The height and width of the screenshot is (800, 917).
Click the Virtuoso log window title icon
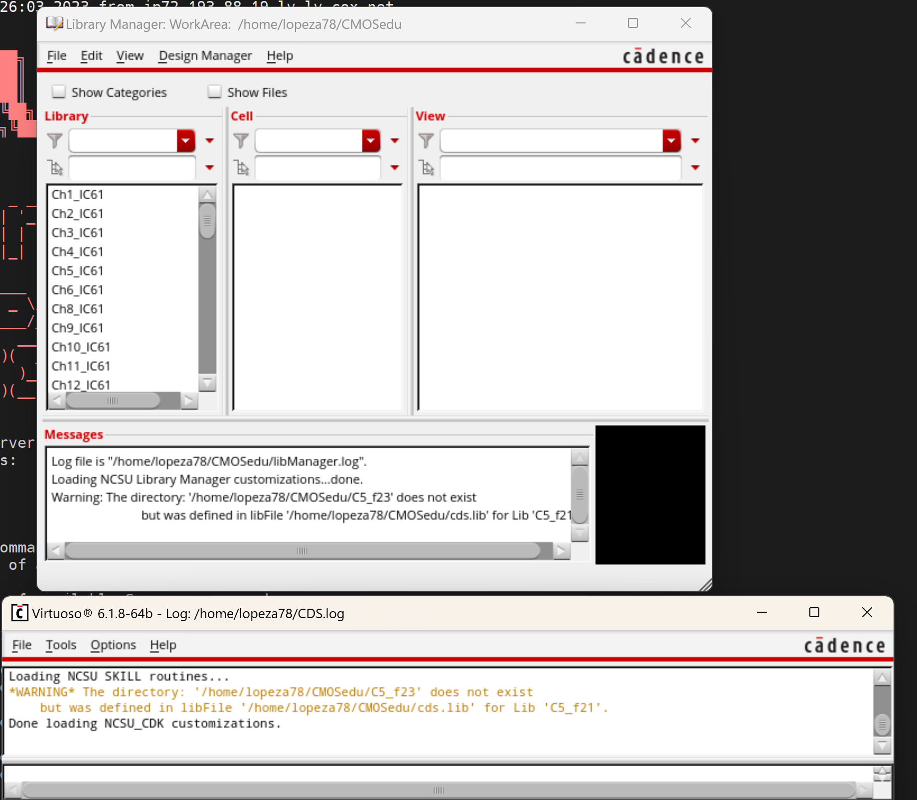pos(19,613)
